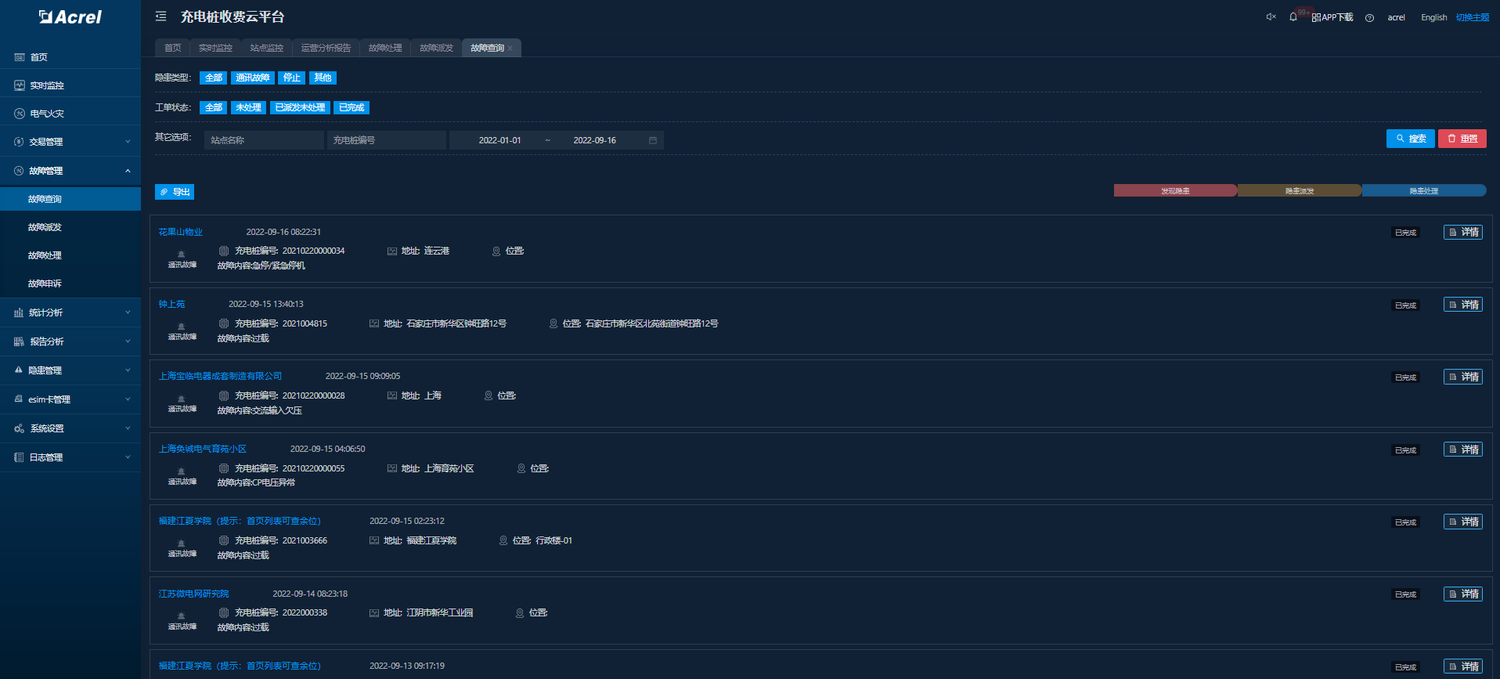Click the brown 隐患派发 progress segment
The width and height of the screenshot is (1500, 679).
click(1300, 190)
